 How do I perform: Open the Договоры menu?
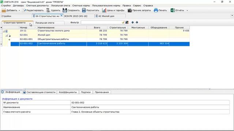pyautogui.click(x=18, y=5)
